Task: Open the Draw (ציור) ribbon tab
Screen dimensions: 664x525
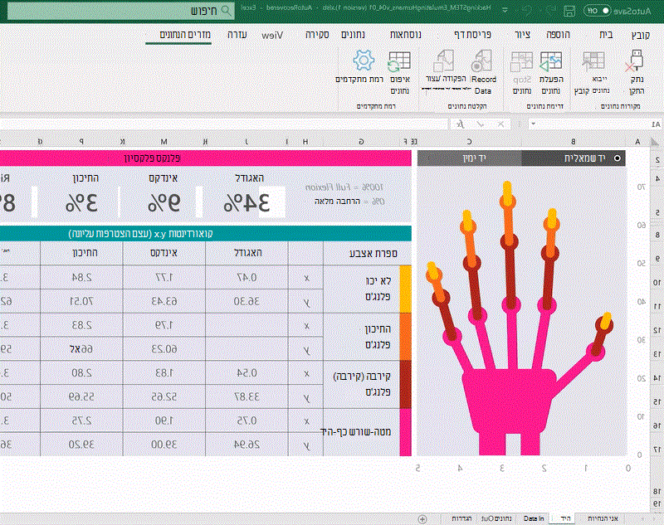Action: click(523, 35)
